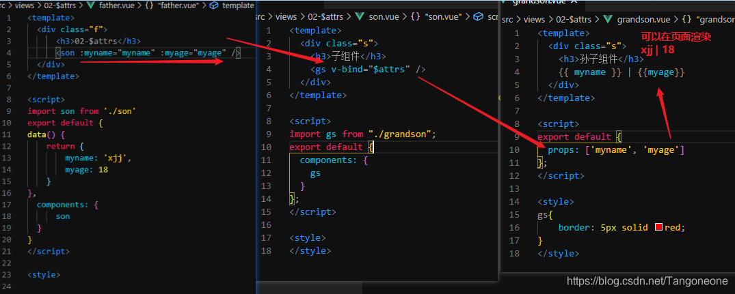The width and height of the screenshot is (735, 294).
Task: Click the Vue file icon beside son.vue breadcrumb
Action: (x=360, y=16)
